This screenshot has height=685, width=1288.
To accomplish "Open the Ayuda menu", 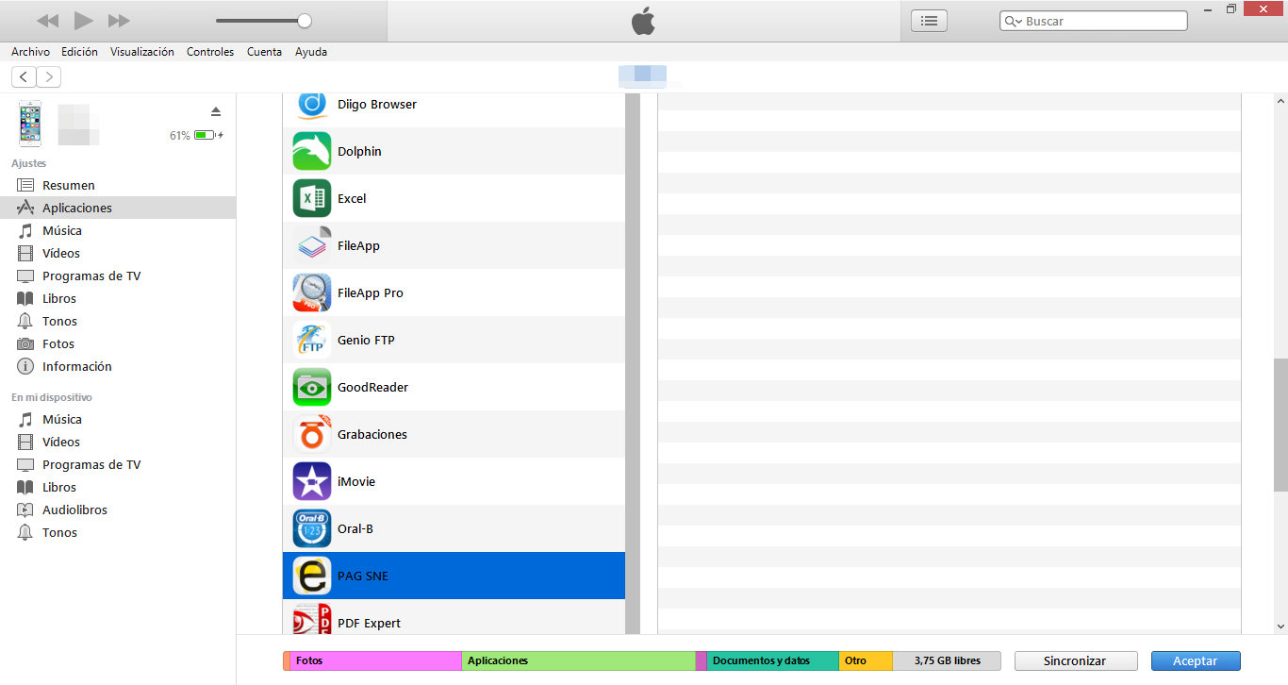I will tap(311, 52).
